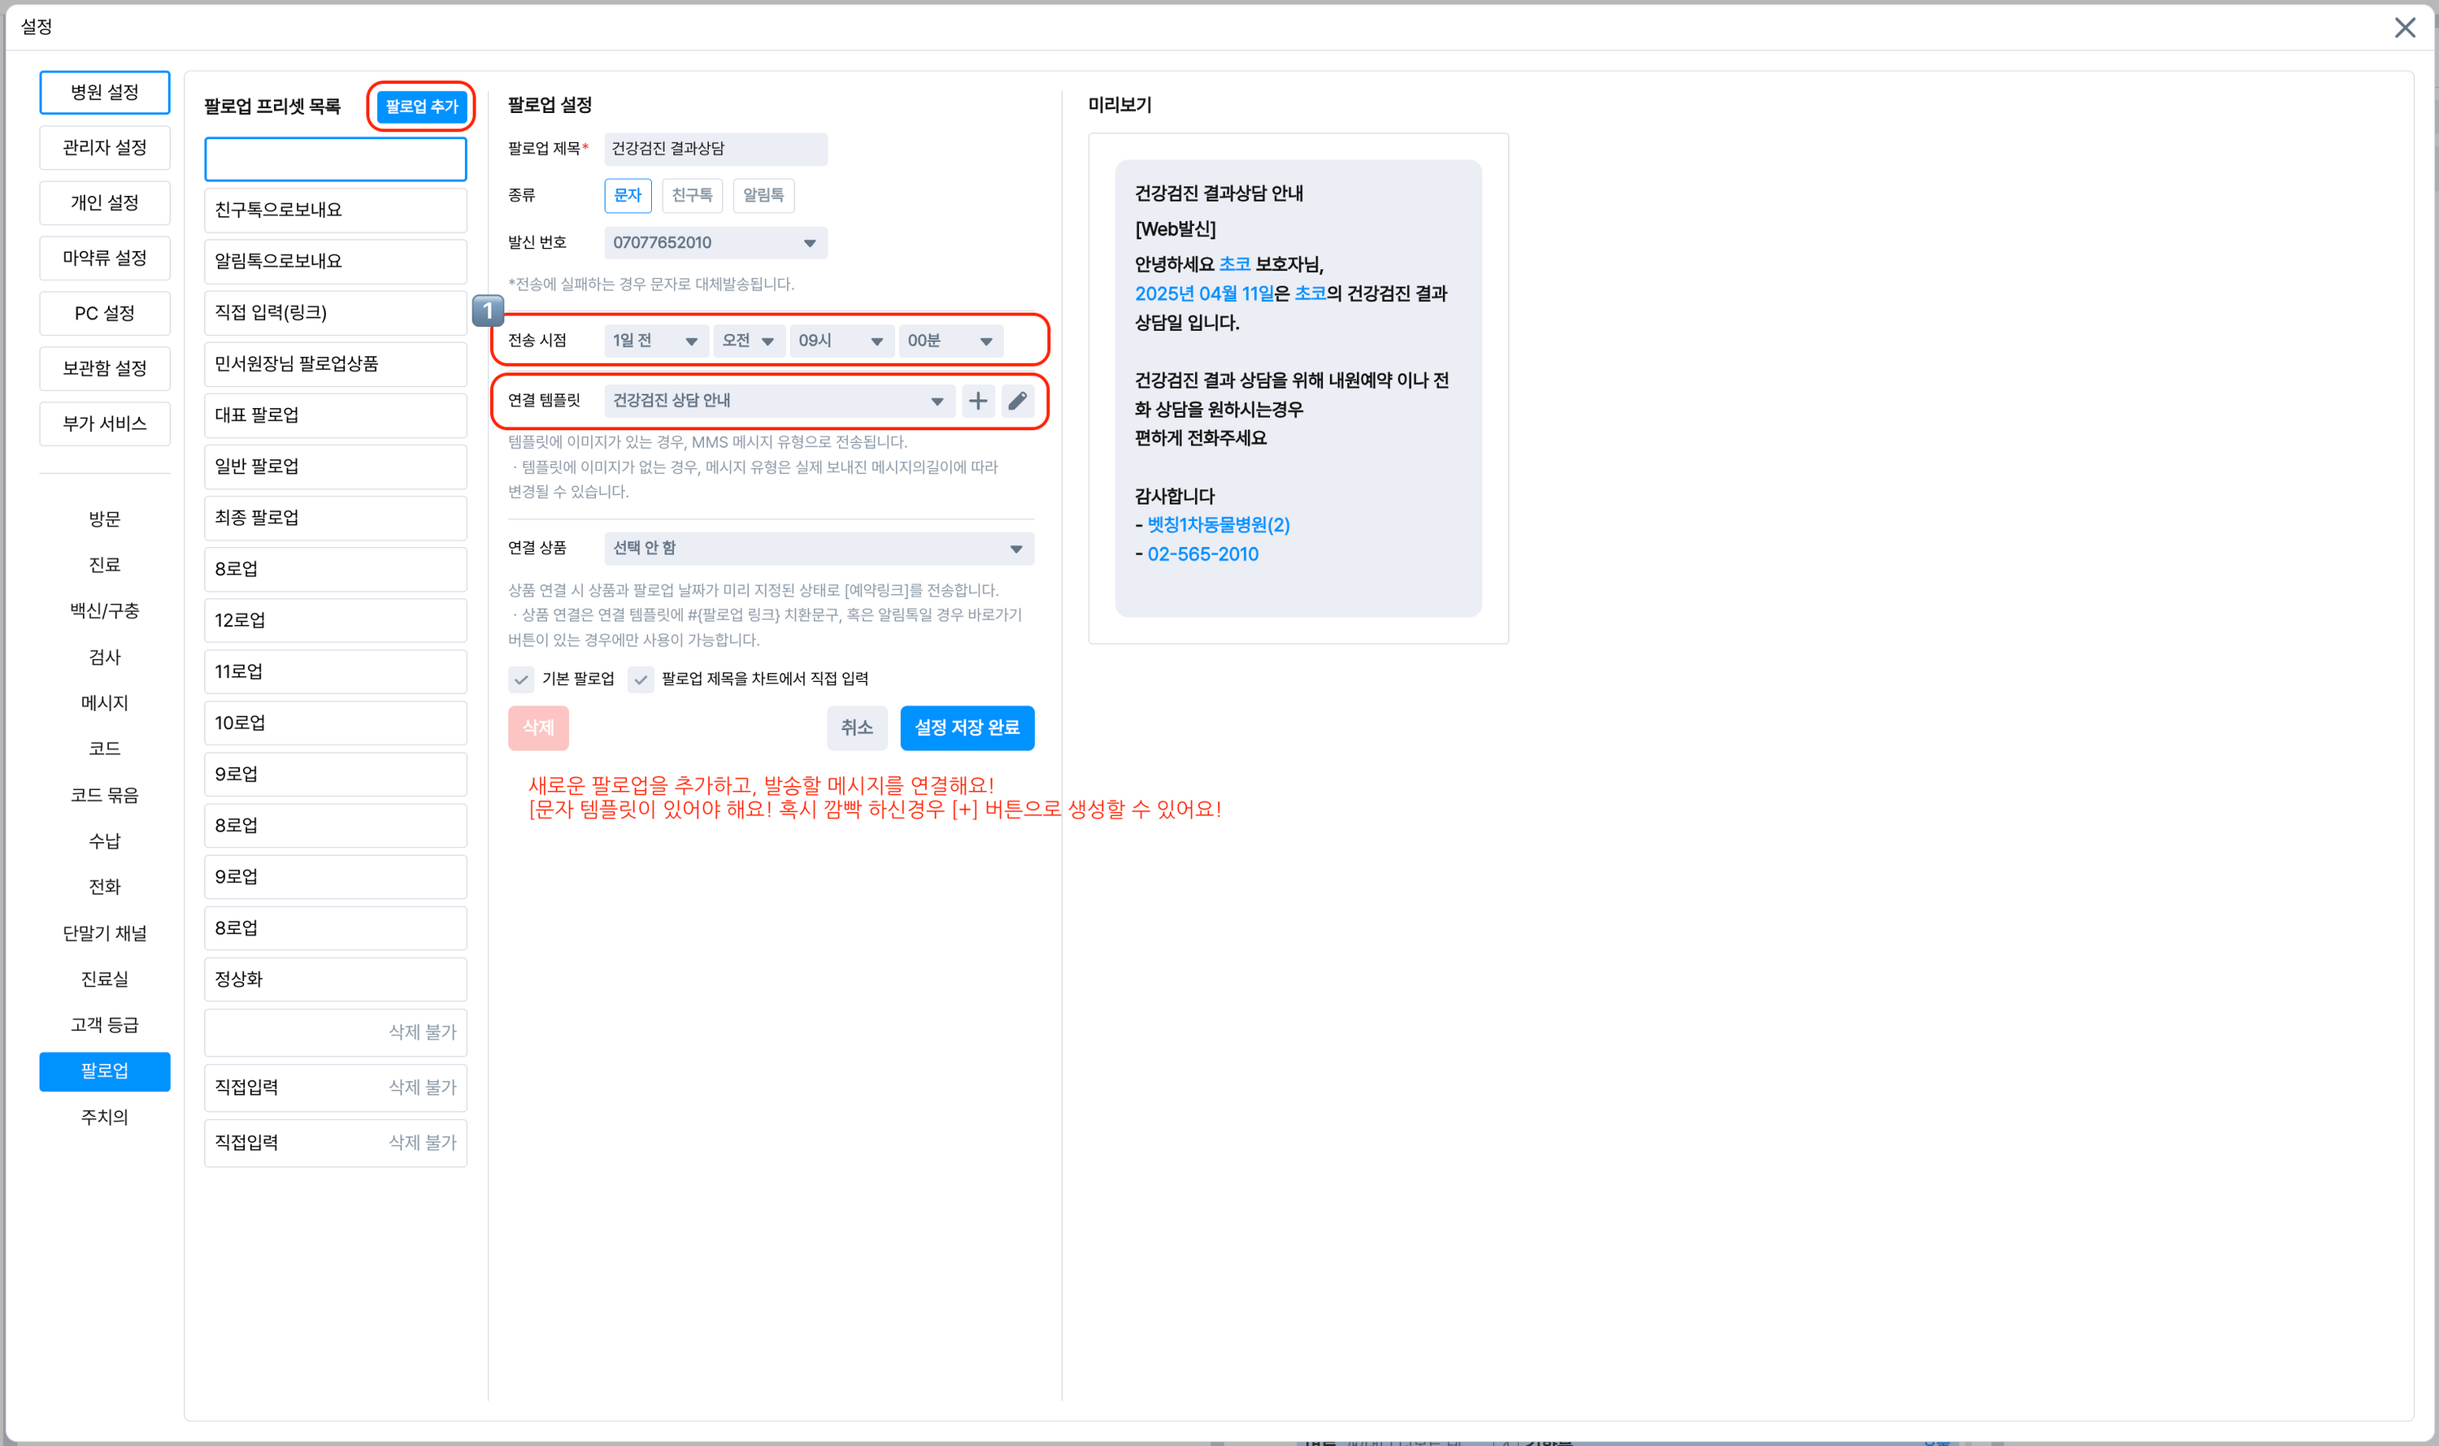Click the numbered step 1 badge
The height and width of the screenshot is (1446, 2439).
(487, 310)
